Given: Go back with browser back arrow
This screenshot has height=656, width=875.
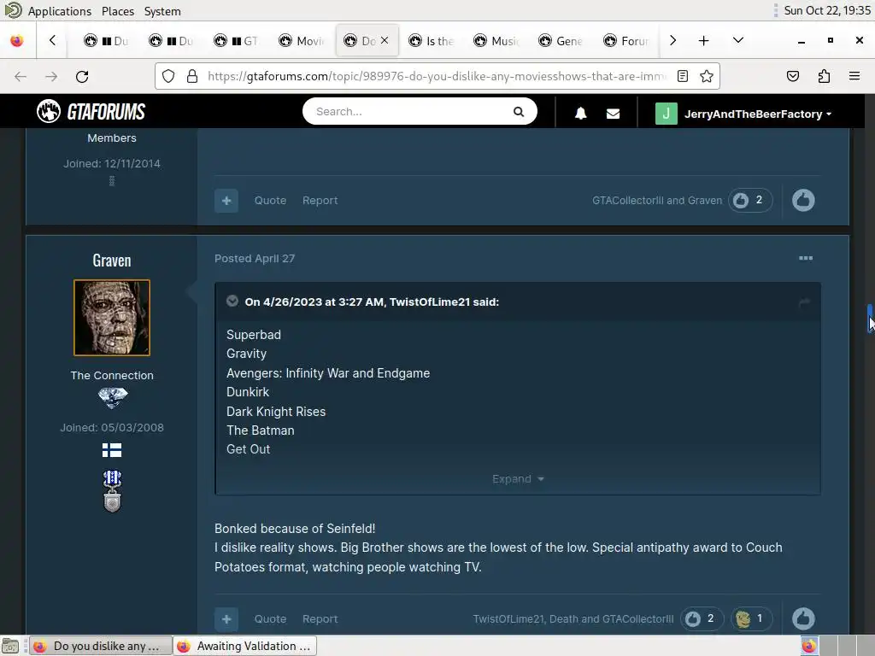Looking at the screenshot, I should point(21,76).
